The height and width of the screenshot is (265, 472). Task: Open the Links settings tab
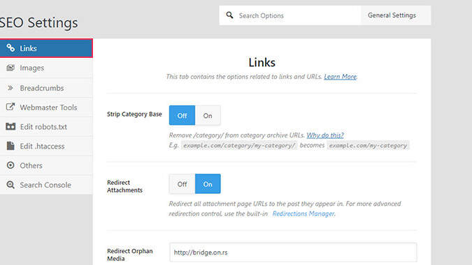pos(46,48)
